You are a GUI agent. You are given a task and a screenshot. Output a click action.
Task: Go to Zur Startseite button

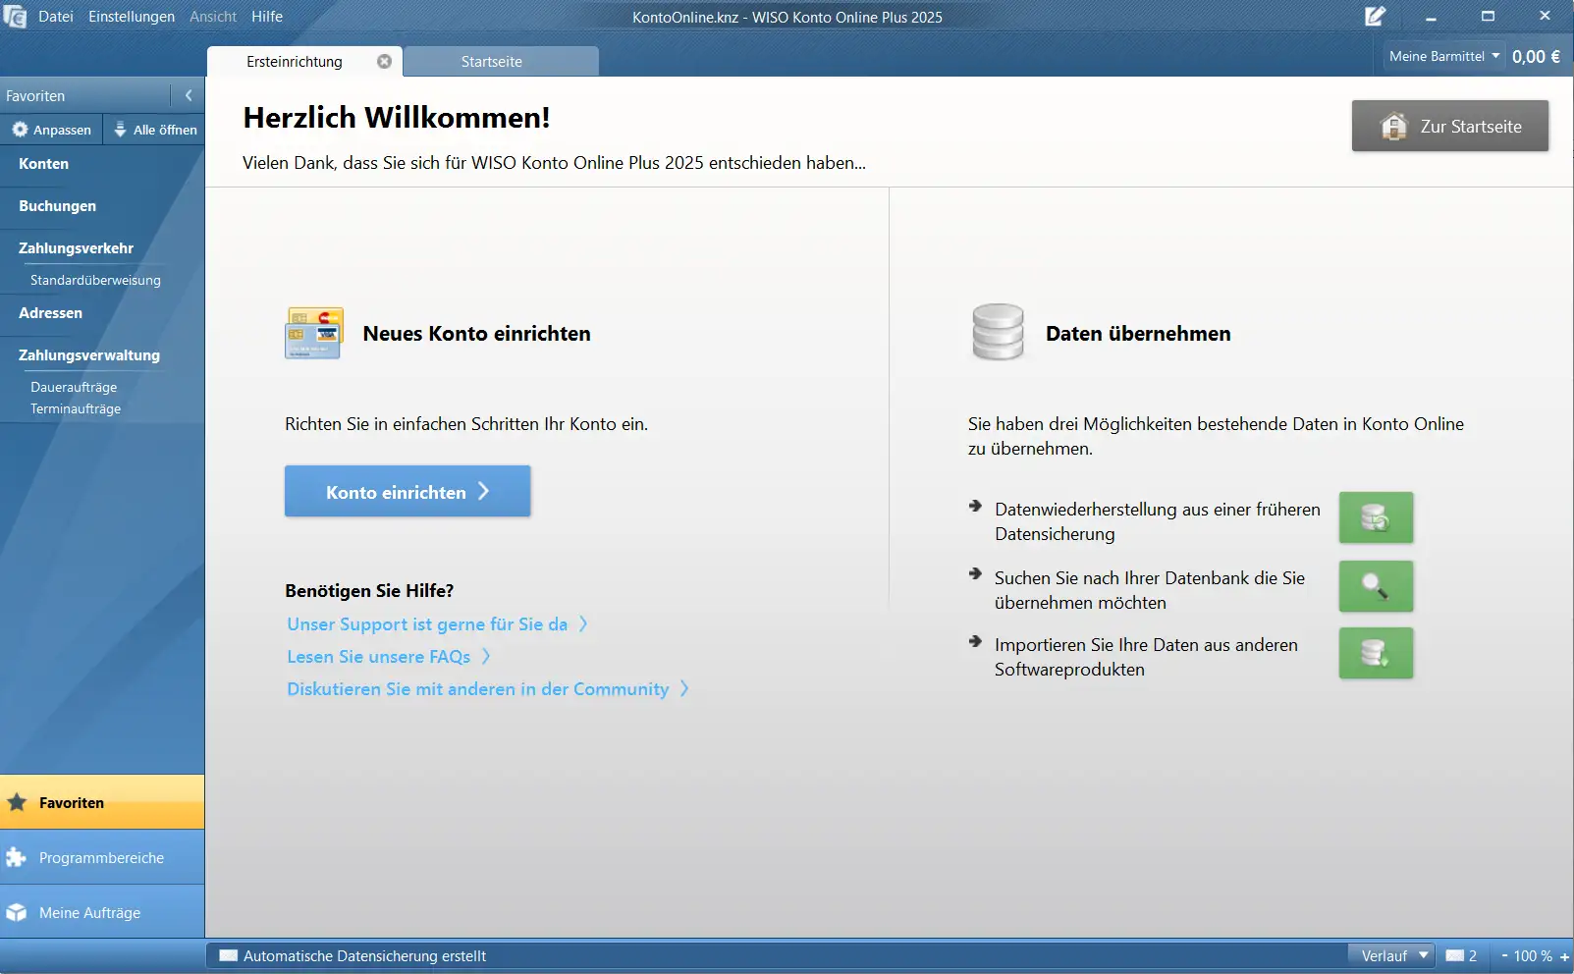(x=1449, y=126)
